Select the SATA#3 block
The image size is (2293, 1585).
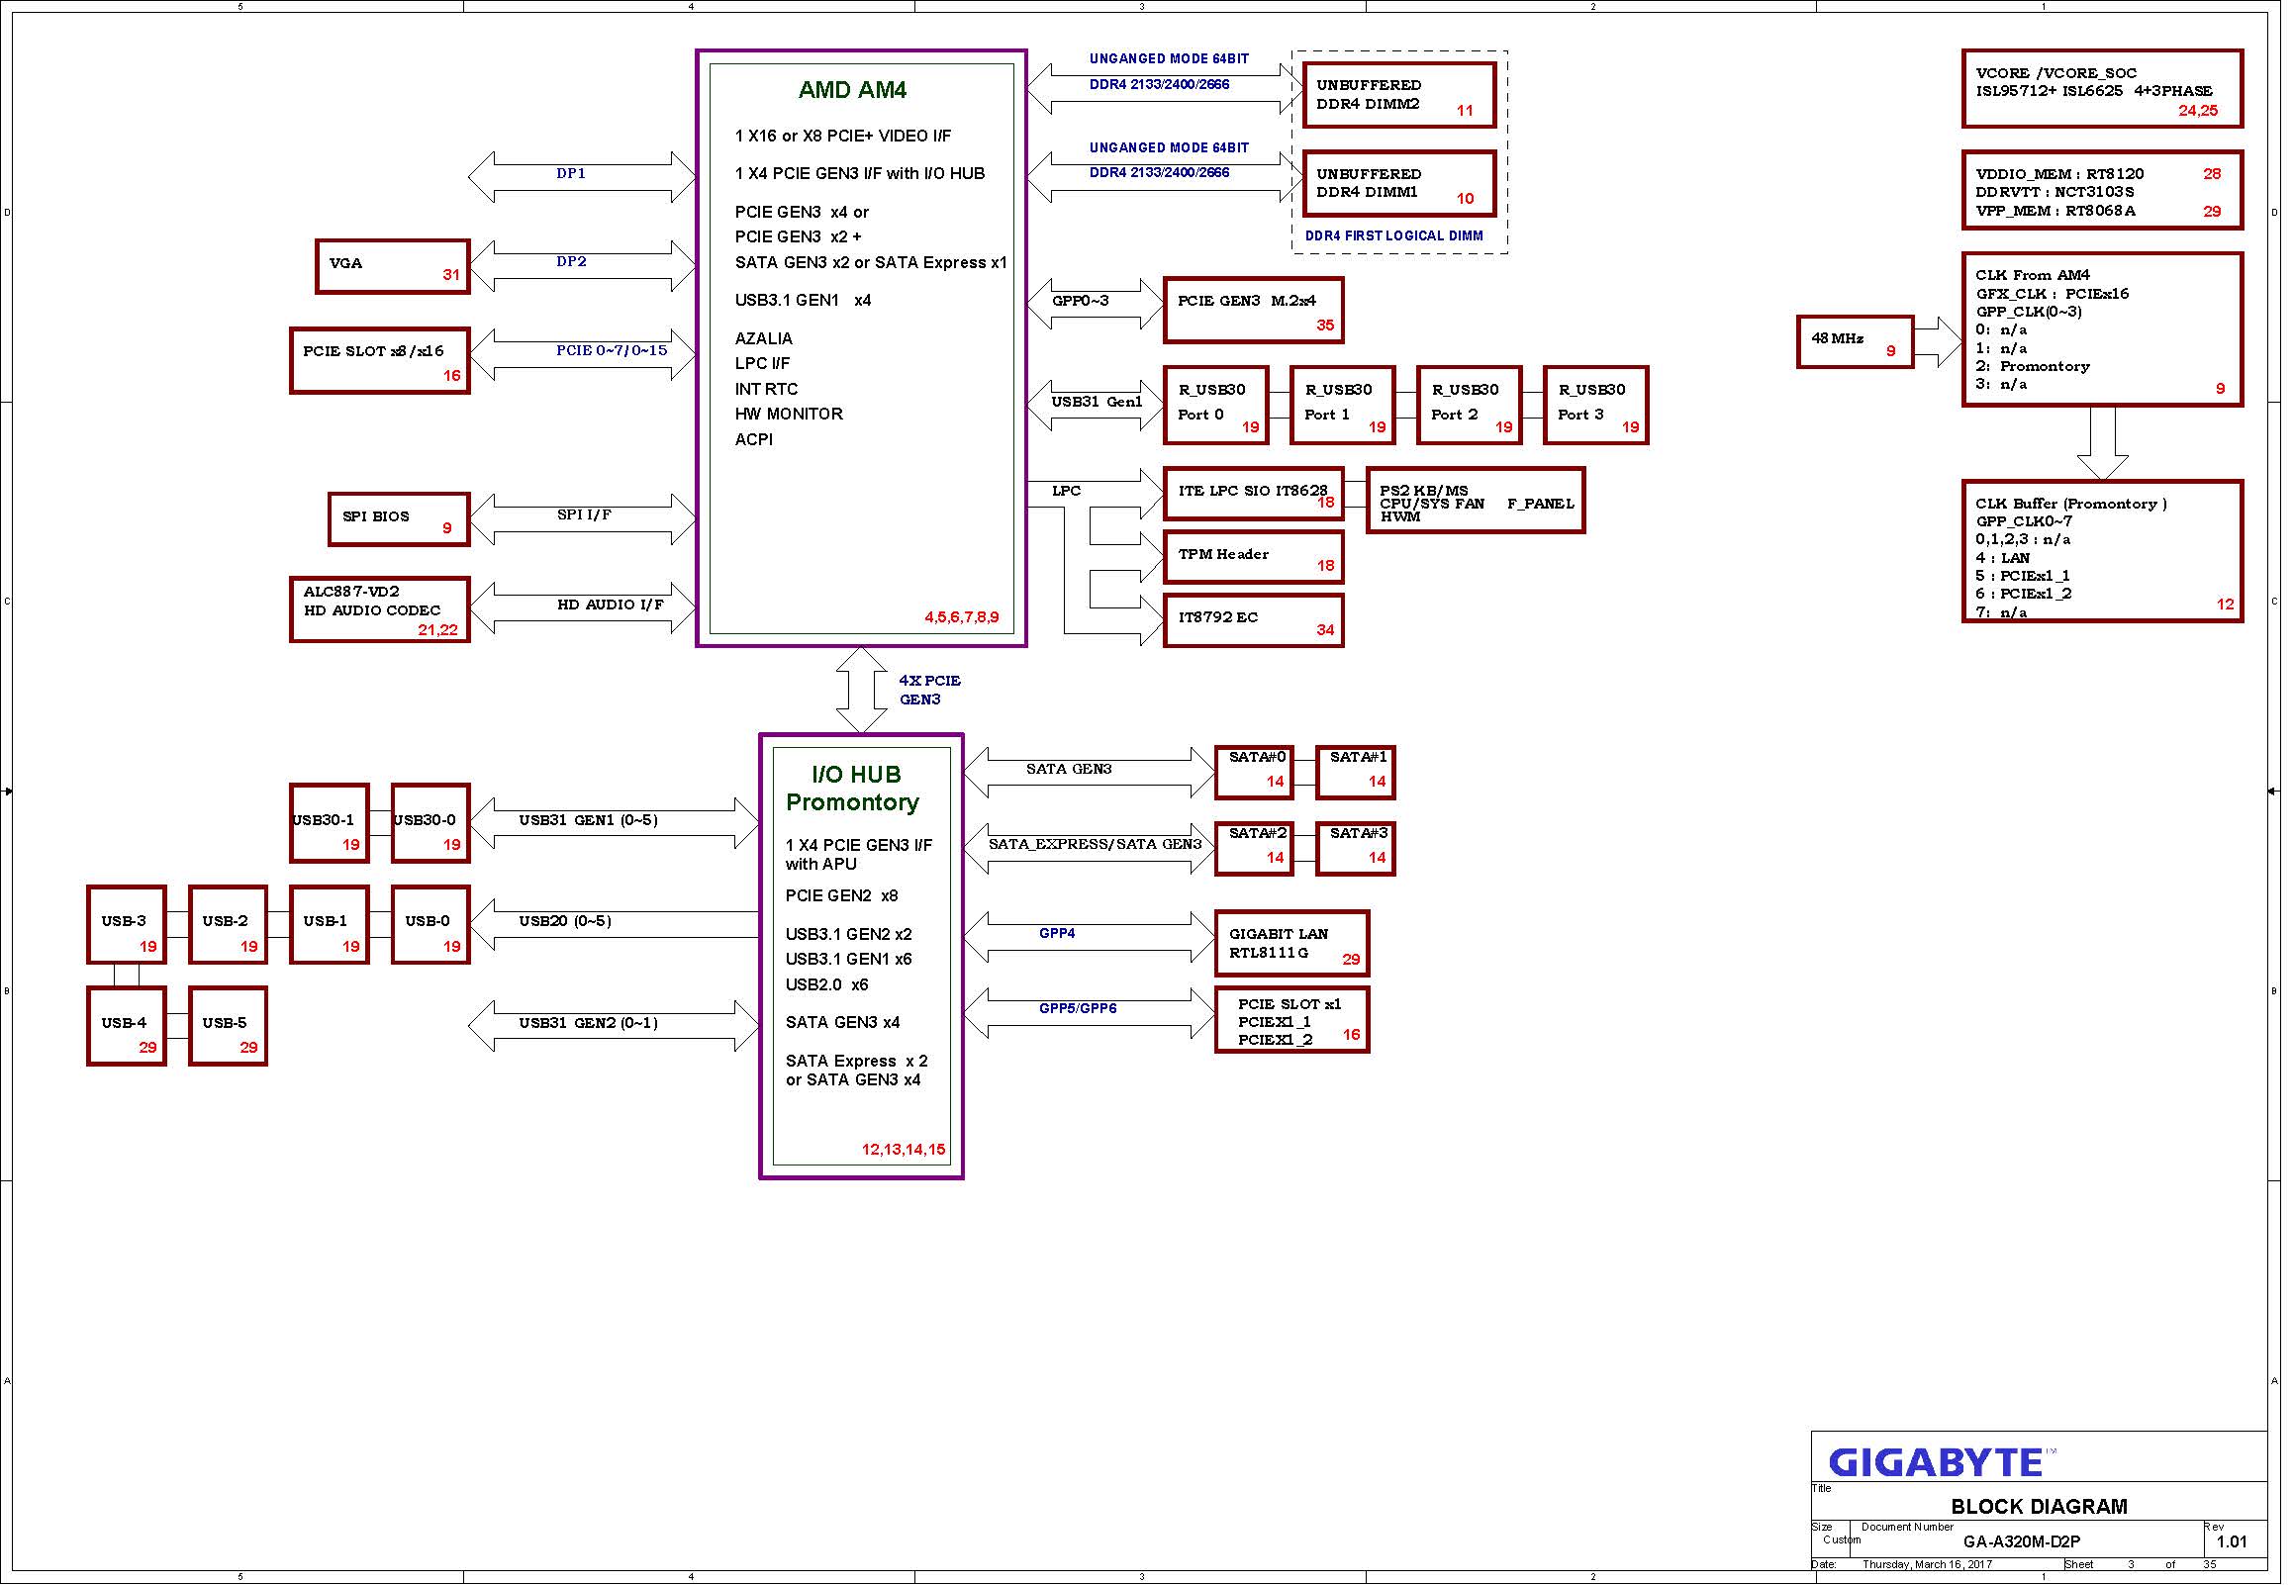click(1359, 850)
